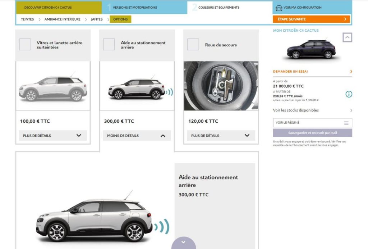Click the hamburger icon in Voir le résumé
Viewport: 368px width, 249px height.
346,123
